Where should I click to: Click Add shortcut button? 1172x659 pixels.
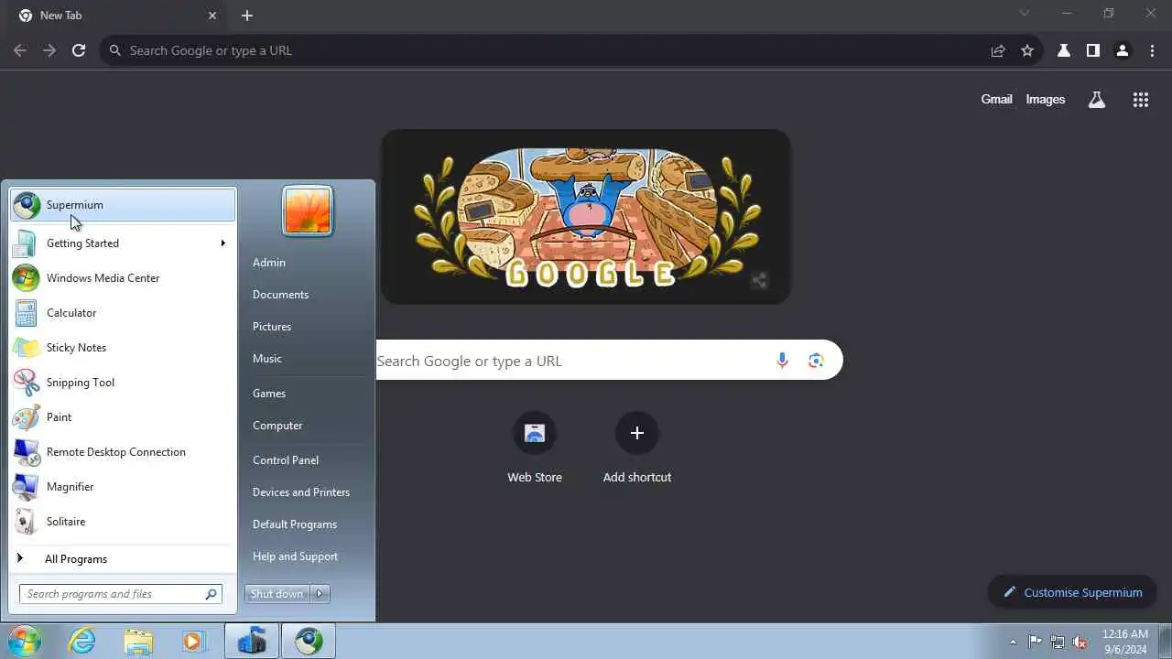637,448
